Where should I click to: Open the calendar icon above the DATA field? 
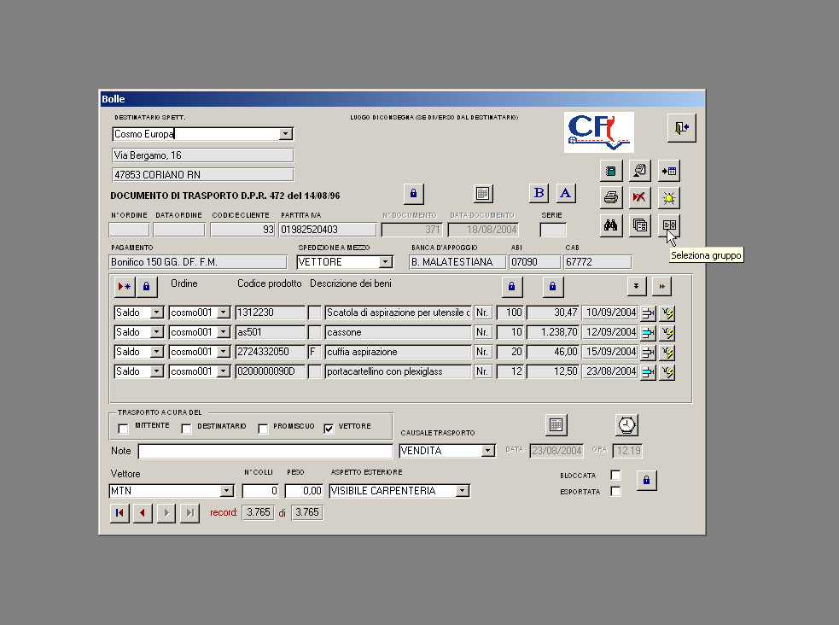click(556, 425)
